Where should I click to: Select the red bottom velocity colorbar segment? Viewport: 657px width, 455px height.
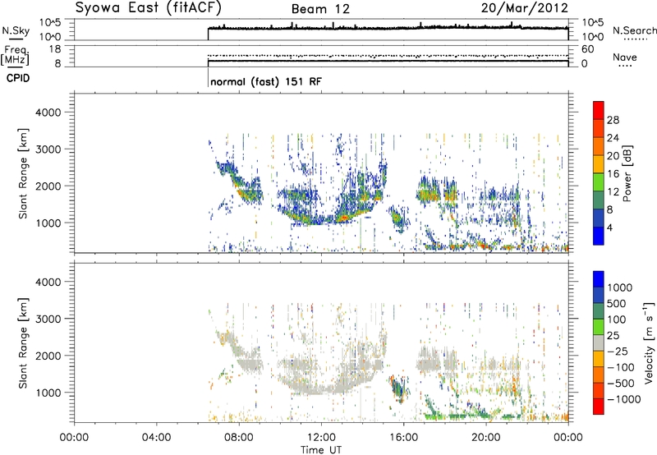(599, 407)
